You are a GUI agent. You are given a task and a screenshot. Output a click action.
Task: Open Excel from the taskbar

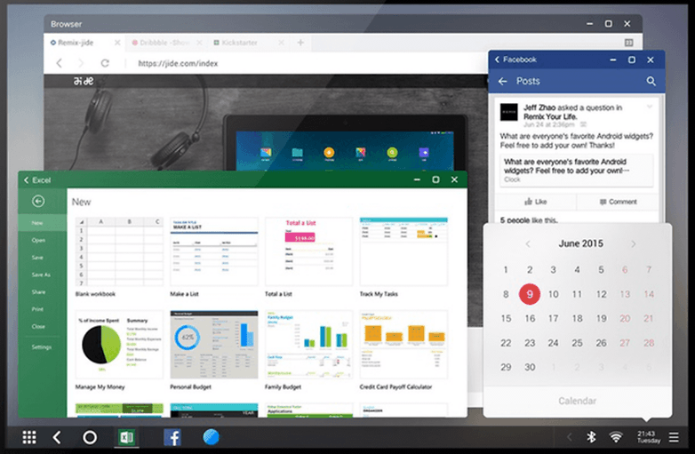pos(127,438)
